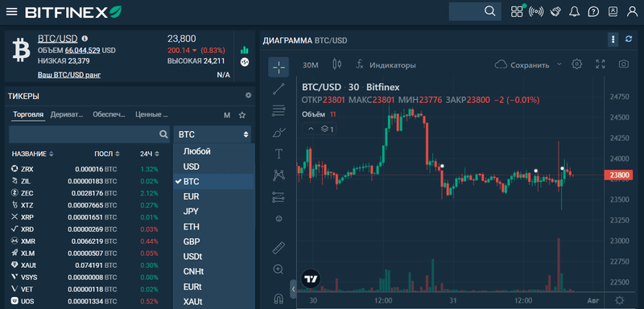Select the trend line drawing tool
644x309 pixels.
[279, 89]
